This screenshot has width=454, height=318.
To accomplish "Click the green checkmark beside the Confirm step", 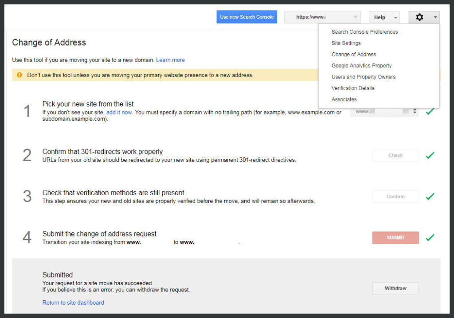I will (430, 196).
